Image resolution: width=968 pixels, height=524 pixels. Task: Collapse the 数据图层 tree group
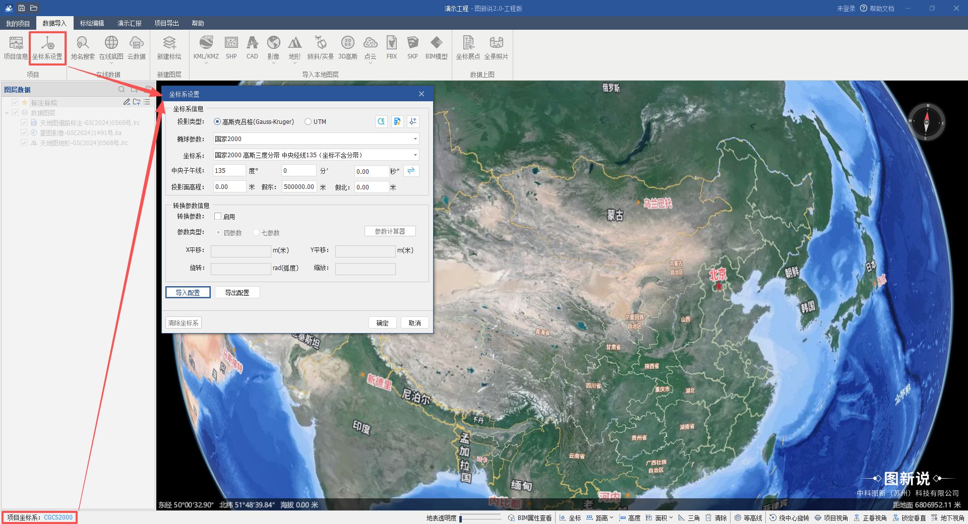point(7,112)
